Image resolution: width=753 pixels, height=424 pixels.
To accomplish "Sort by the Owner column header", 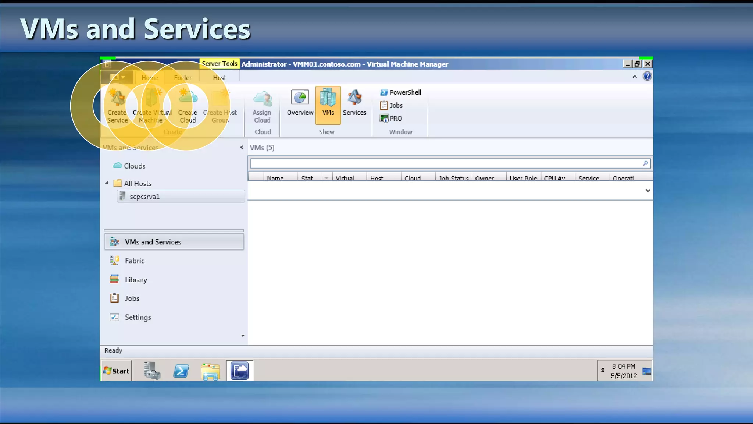I will click(x=489, y=177).
